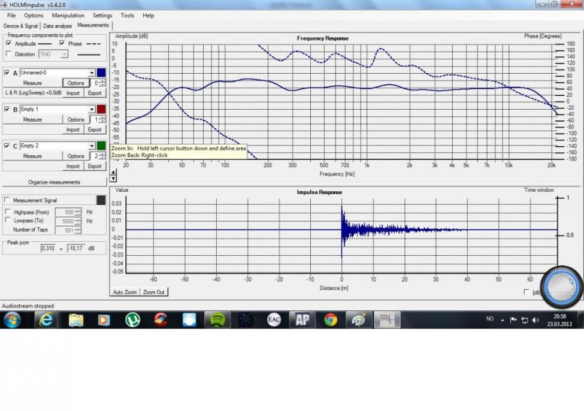Uncheck the Phase plot checkbox
This screenshot has height=411, width=584.
62,44
